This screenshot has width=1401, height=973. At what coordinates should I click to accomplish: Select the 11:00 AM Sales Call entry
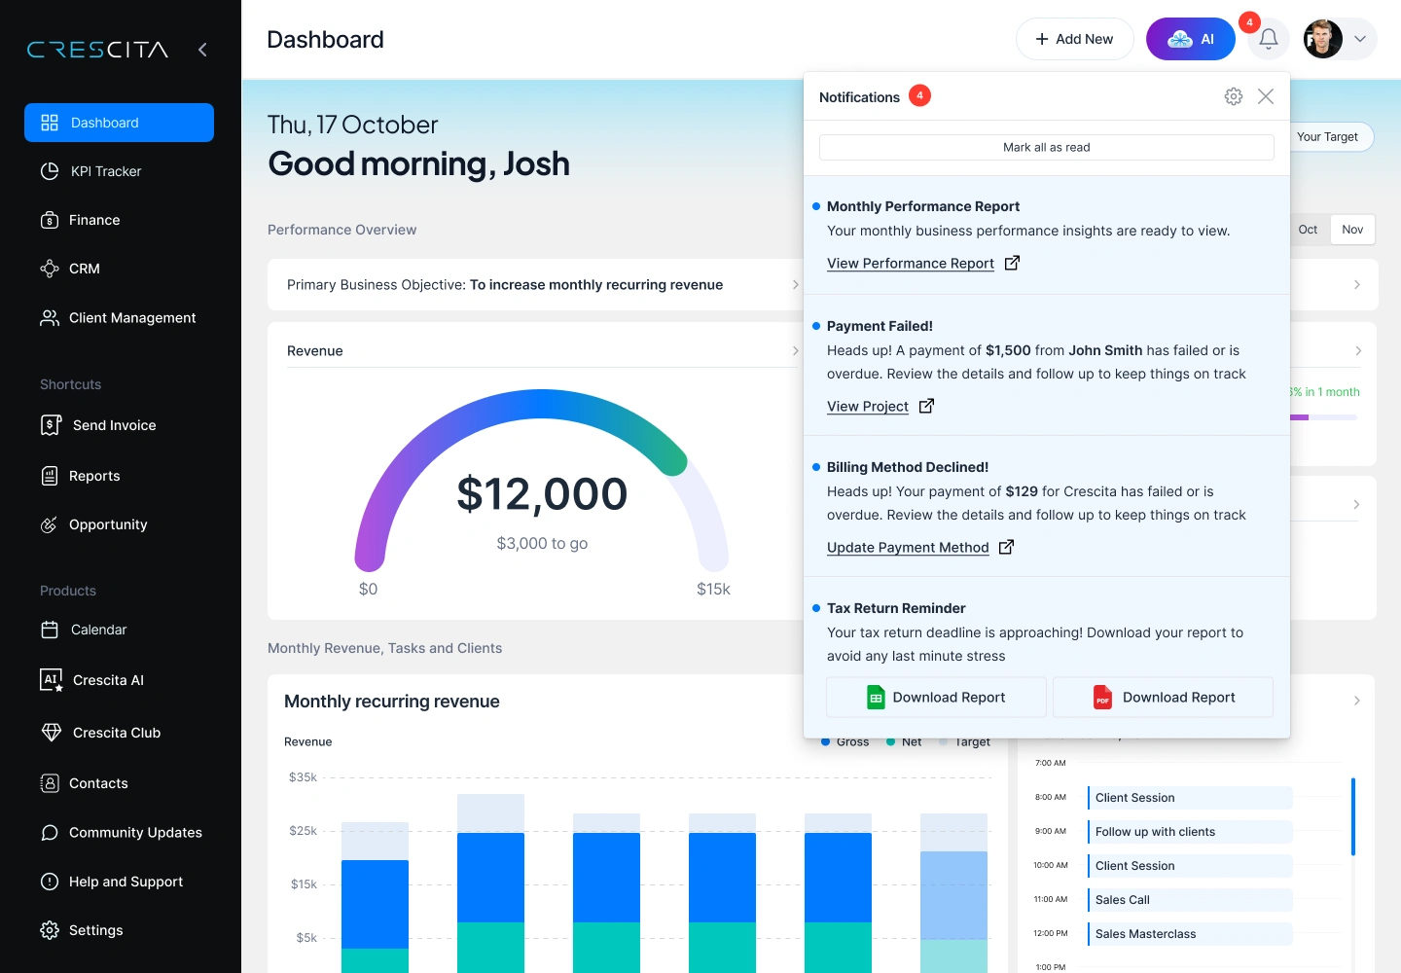click(1189, 899)
